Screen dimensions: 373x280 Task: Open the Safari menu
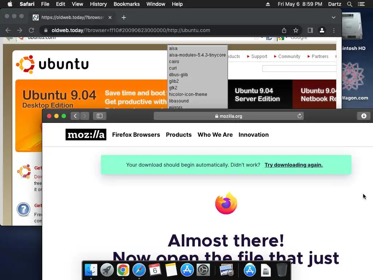point(27,4)
